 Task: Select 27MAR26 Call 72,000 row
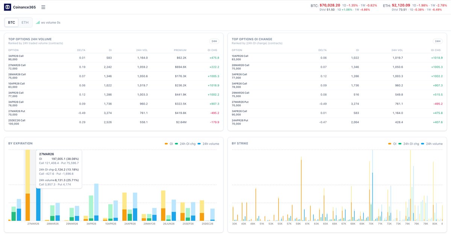[114, 67]
